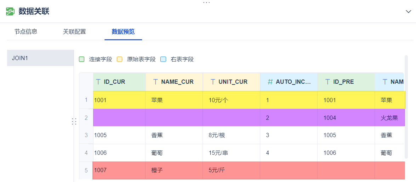The image size is (416, 182).
Task: Click the NAME_CUR column header
Action: [177, 82]
